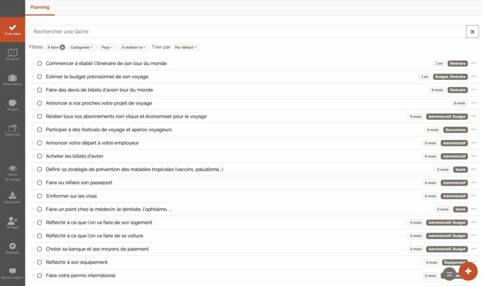Image resolution: width=483 pixels, height=286 pixels.
Task: Click Administratif, Budget tag on logement task
Action: coord(447,222)
